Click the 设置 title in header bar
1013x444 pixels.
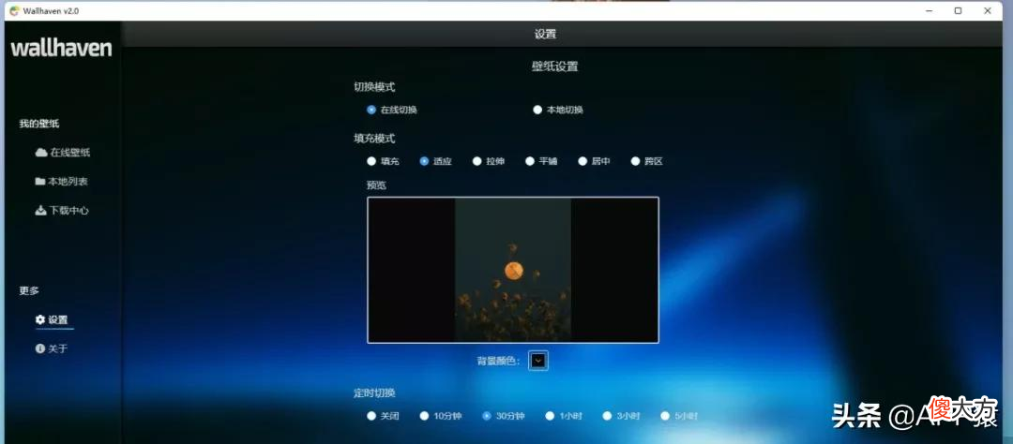click(x=545, y=35)
